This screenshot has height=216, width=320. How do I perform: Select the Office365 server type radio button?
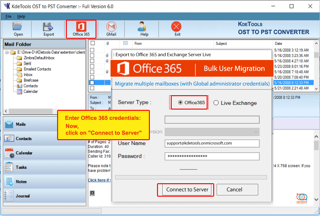(x=180, y=103)
